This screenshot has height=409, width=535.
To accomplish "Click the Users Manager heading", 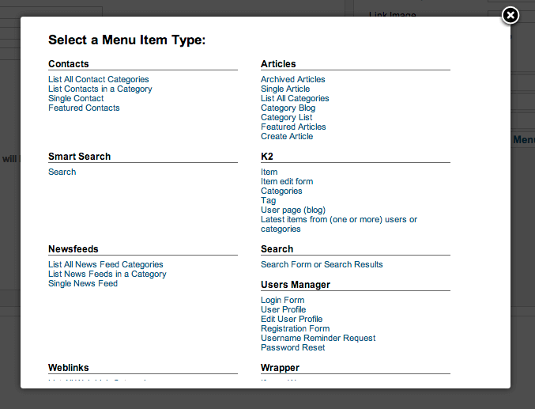I will [x=296, y=285].
